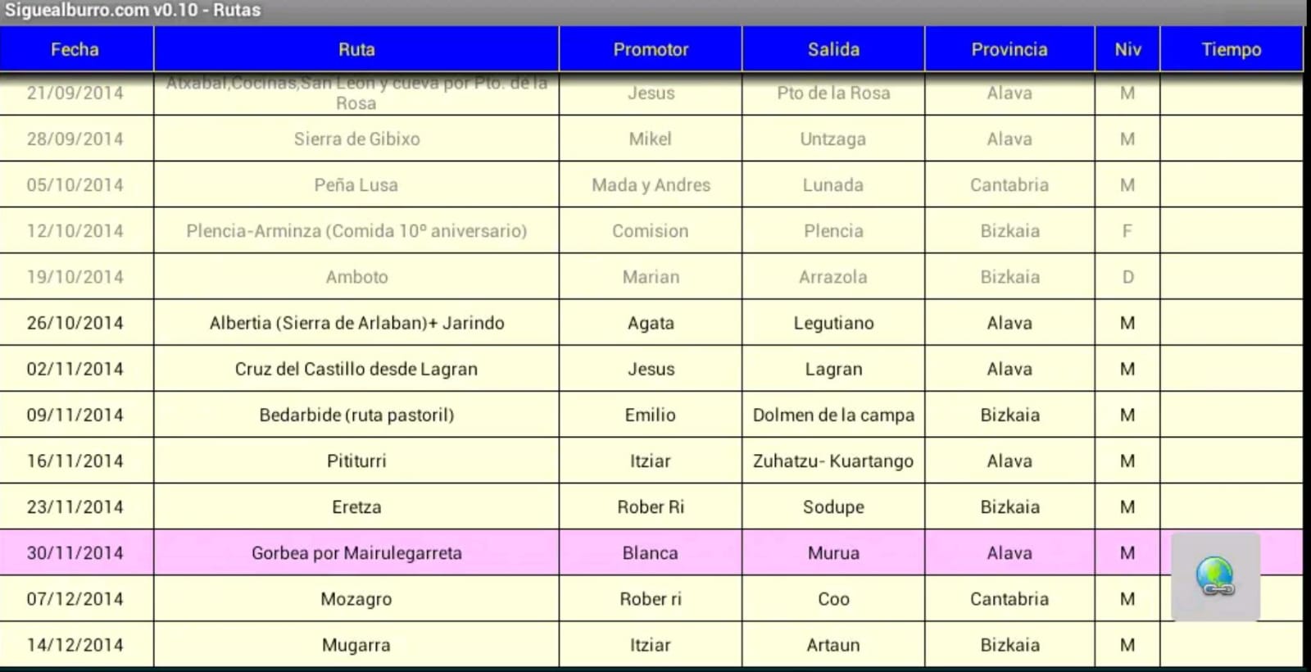Select the Mugarra route row
The image size is (1311, 672).
(x=356, y=645)
